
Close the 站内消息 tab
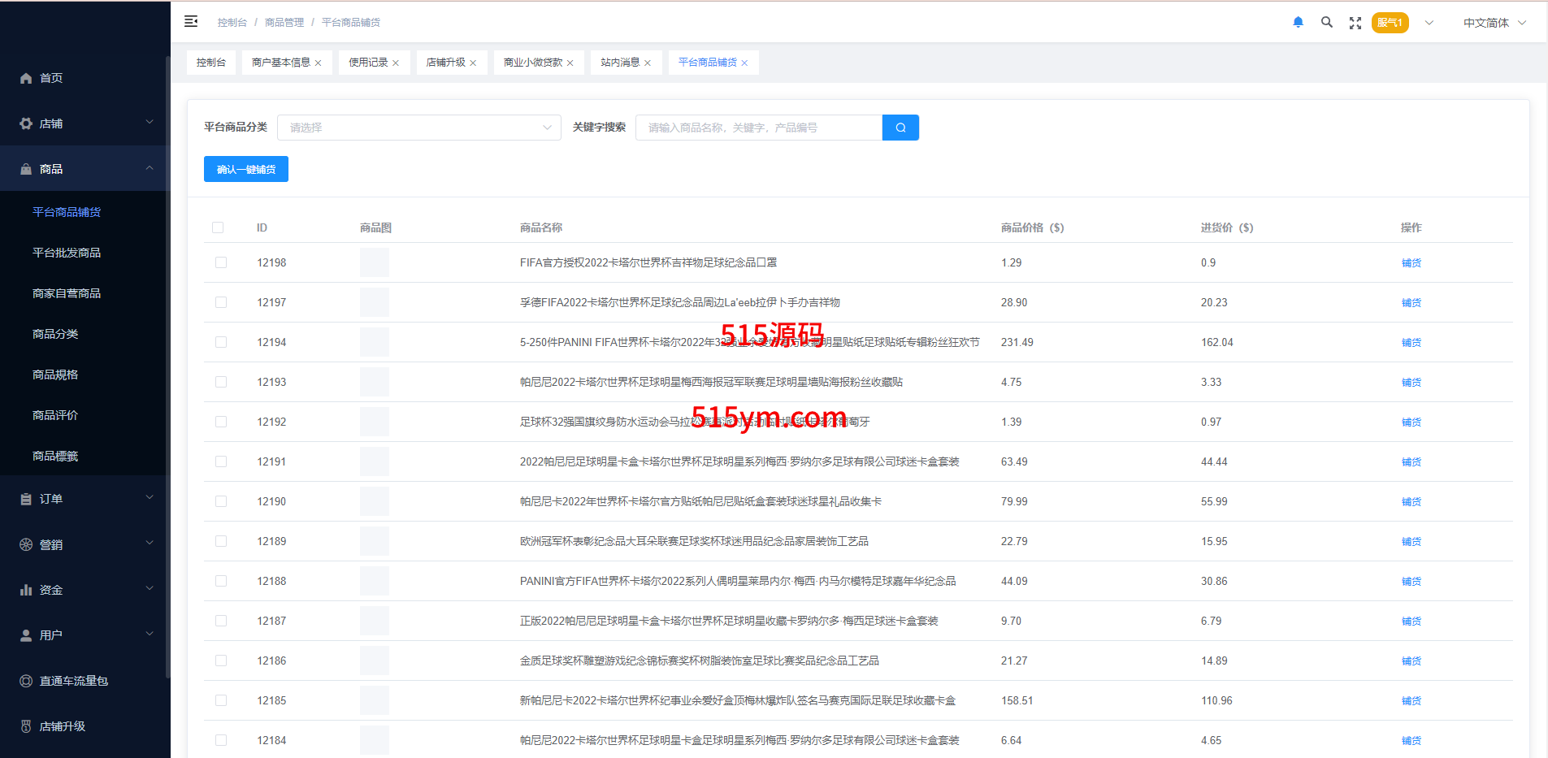pyautogui.click(x=648, y=63)
